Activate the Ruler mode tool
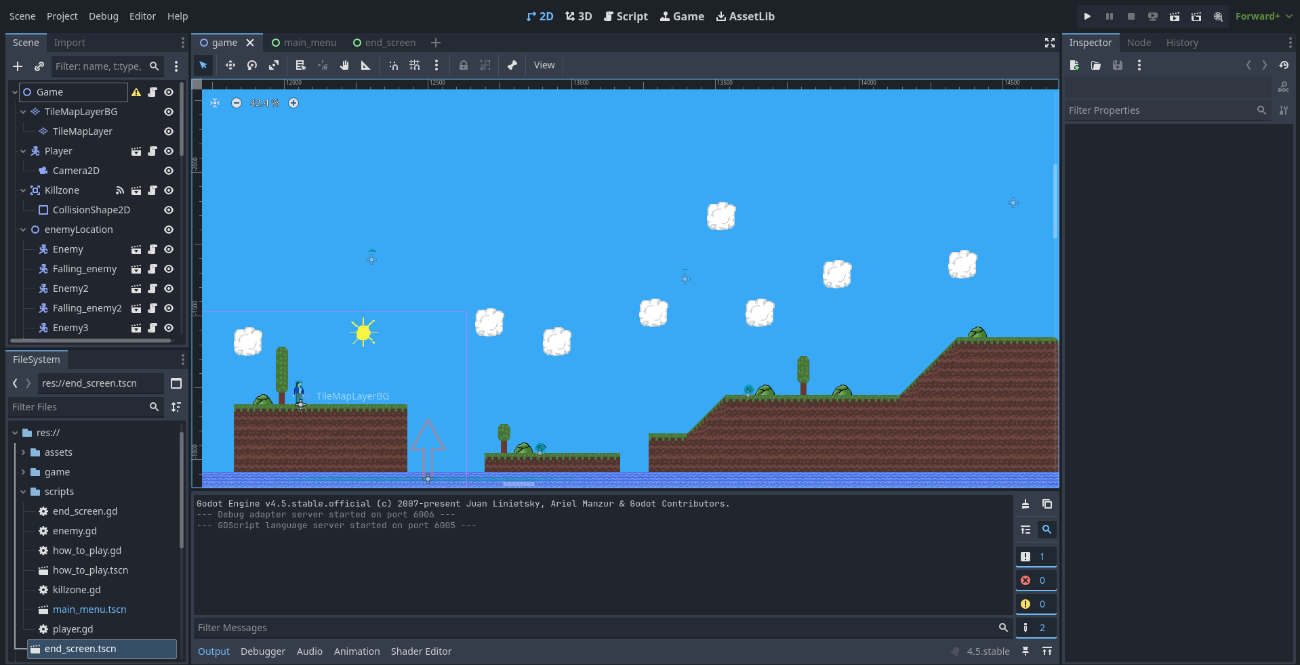1300x665 pixels. (366, 66)
